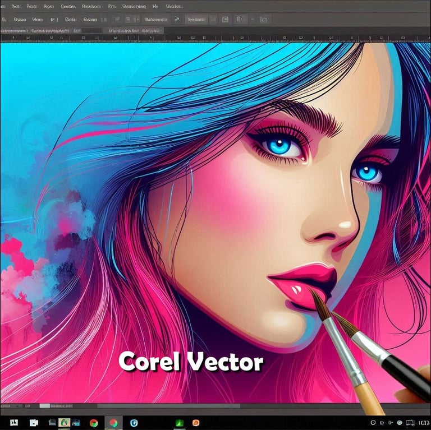Click the Chrome icon in the taskbar

(x=94, y=423)
